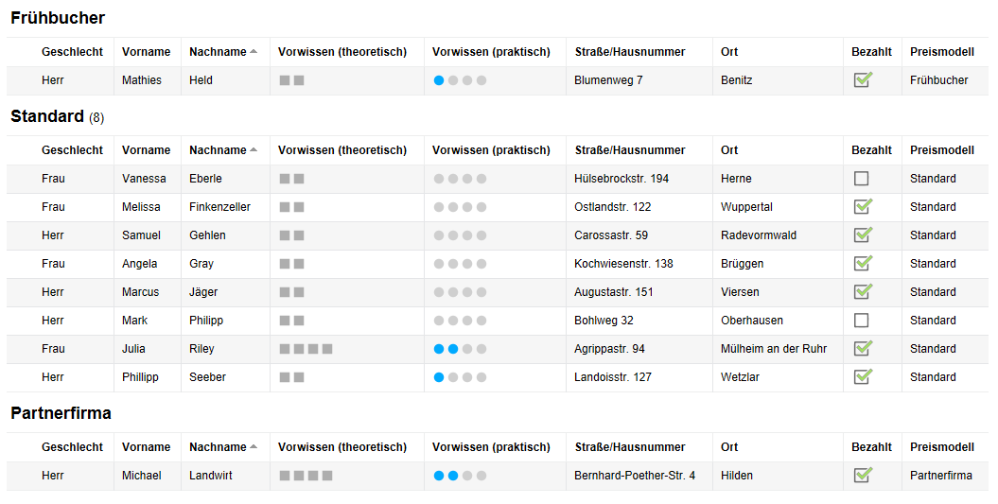Click practical rating dots for Phillipp Seeber
The height and width of the screenshot is (504, 998).
460,377
